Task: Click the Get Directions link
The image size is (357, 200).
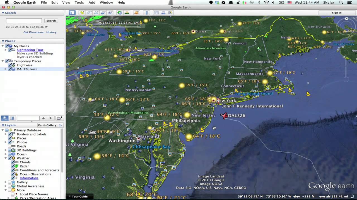Action: click(x=33, y=32)
